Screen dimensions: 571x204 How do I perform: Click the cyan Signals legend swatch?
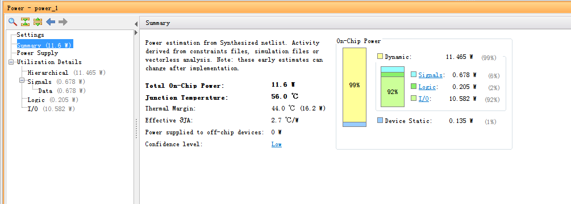click(x=414, y=75)
